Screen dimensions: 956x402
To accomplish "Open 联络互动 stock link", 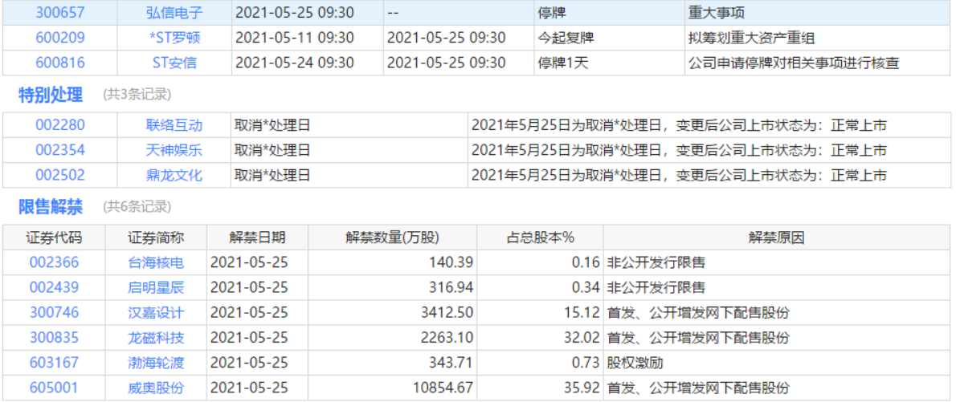I will pyautogui.click(x=174, y=125).
